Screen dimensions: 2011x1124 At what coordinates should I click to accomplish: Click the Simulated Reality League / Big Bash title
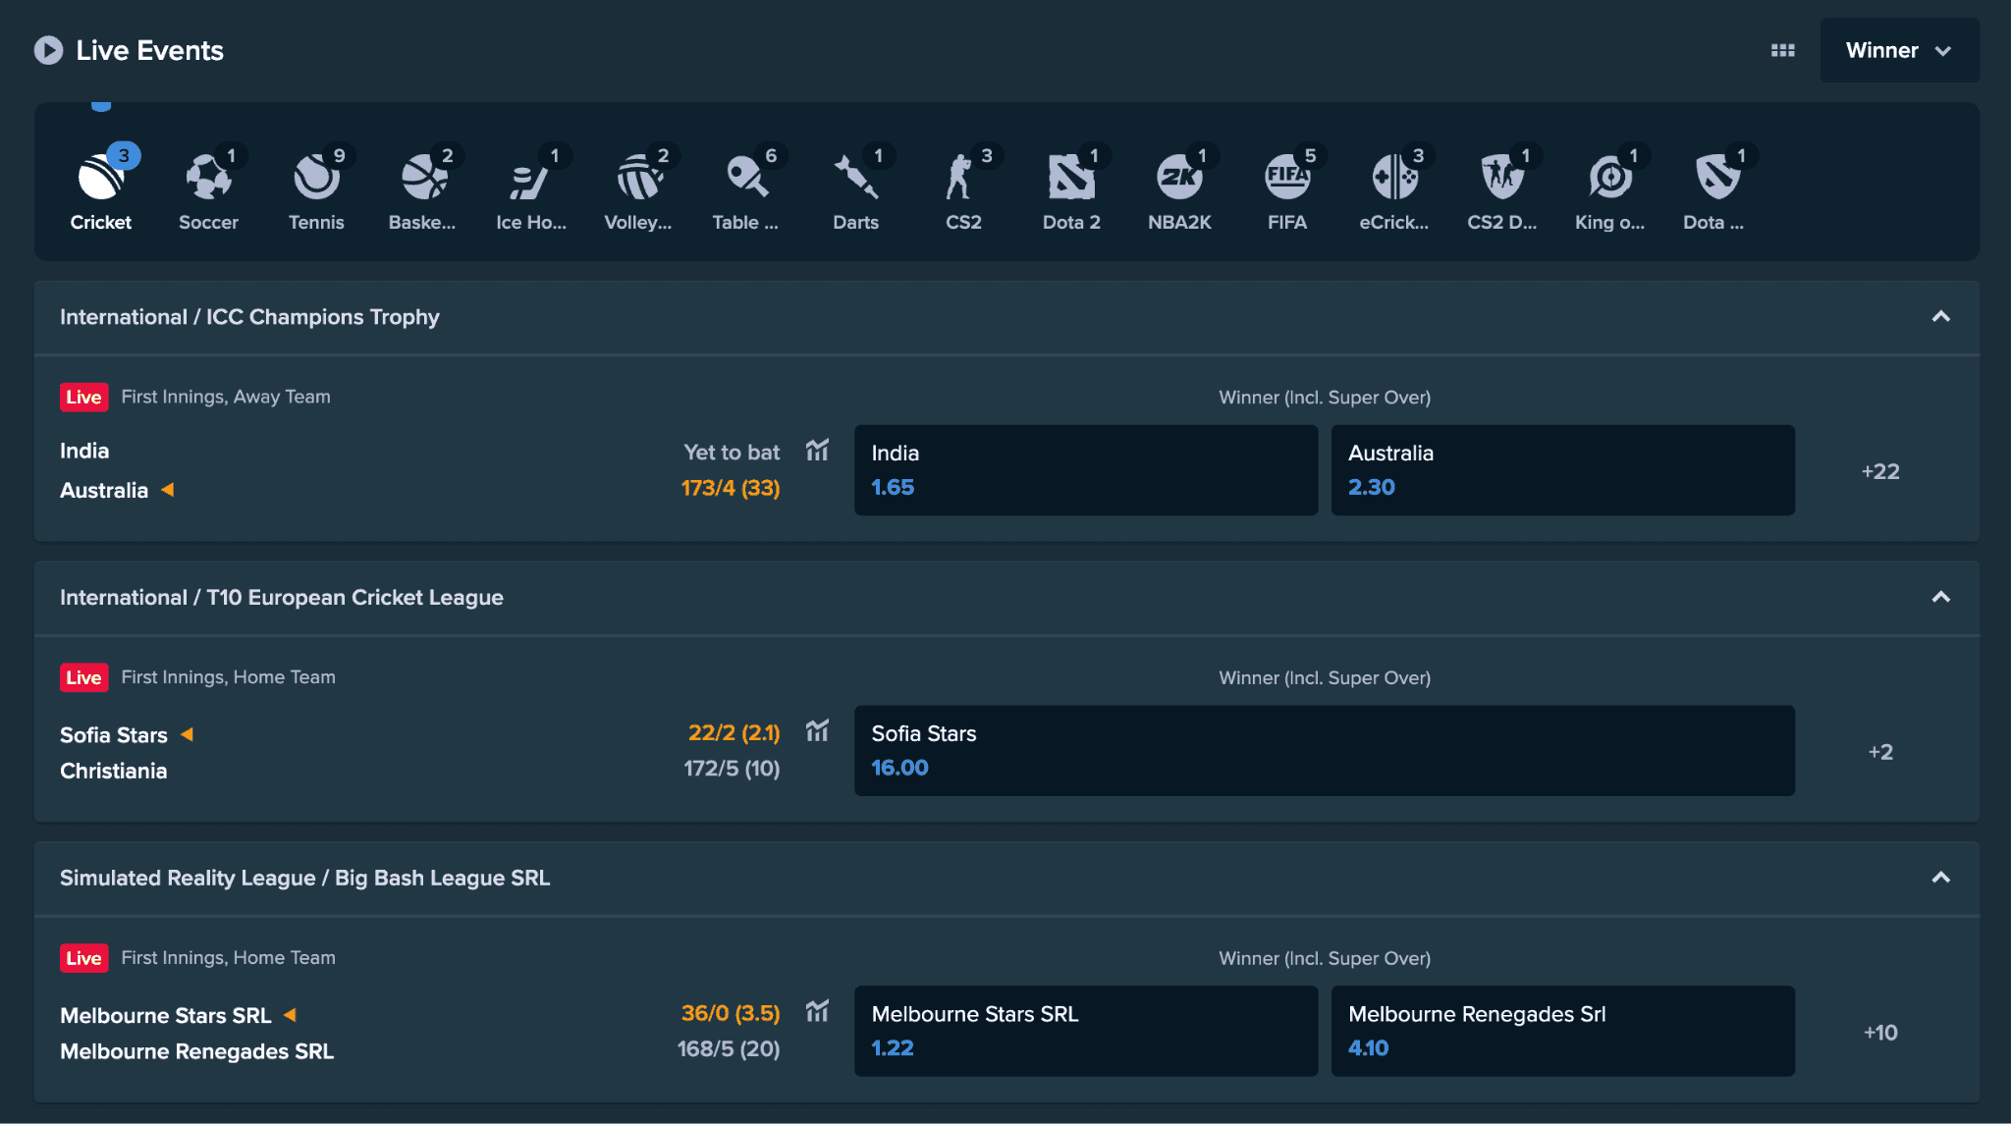pyautogui.click(x=305, y=879)
